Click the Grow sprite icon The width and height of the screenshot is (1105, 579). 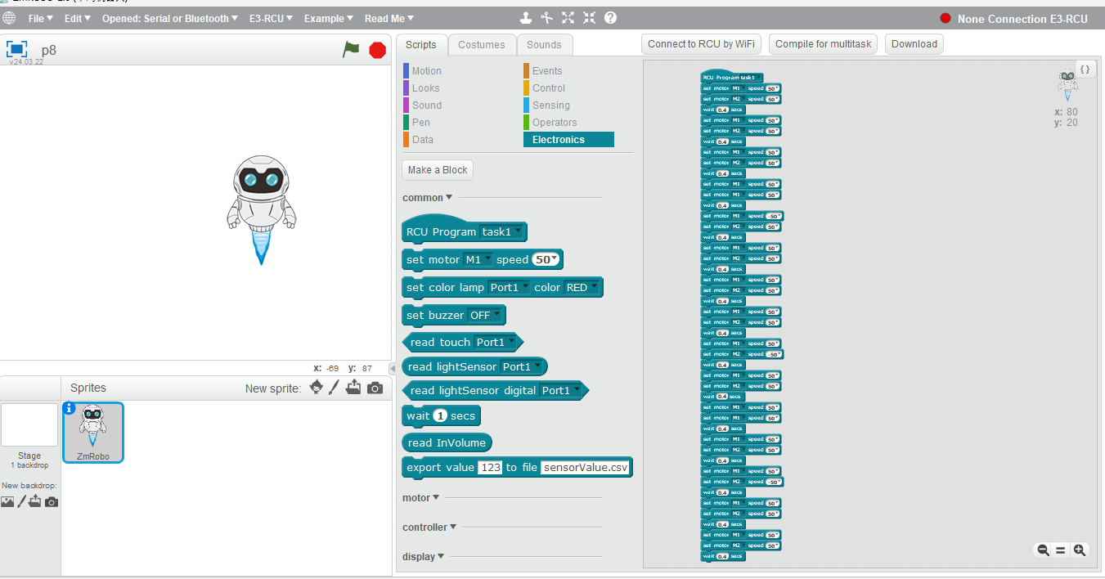click(x=568, y=18)
